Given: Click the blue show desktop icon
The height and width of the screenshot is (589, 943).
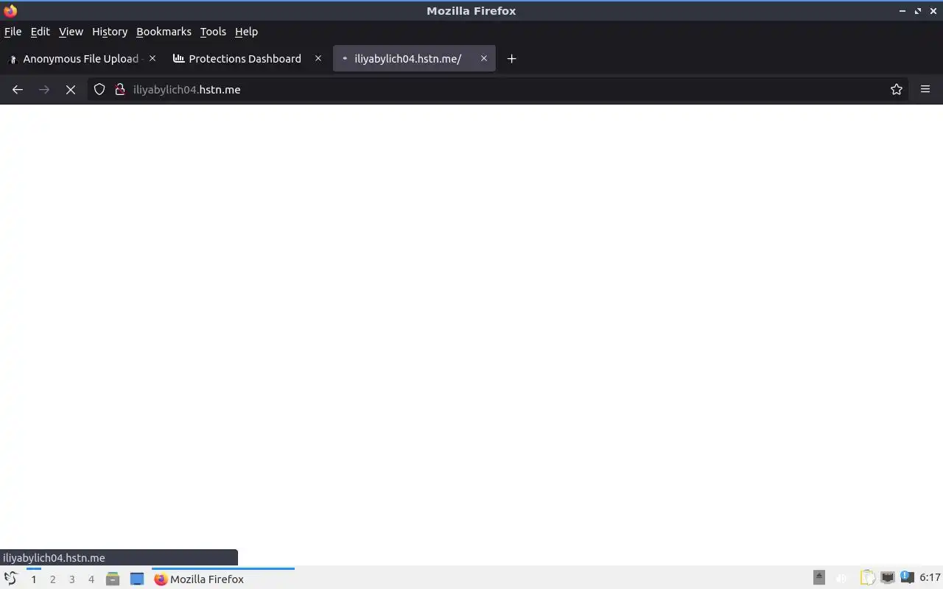Looking at the screenshot, I should (137, 579).
